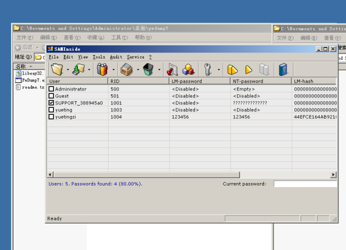Screen dimensions: 346x250
Task: Open the ? help menu
Action: pos(150,57)
